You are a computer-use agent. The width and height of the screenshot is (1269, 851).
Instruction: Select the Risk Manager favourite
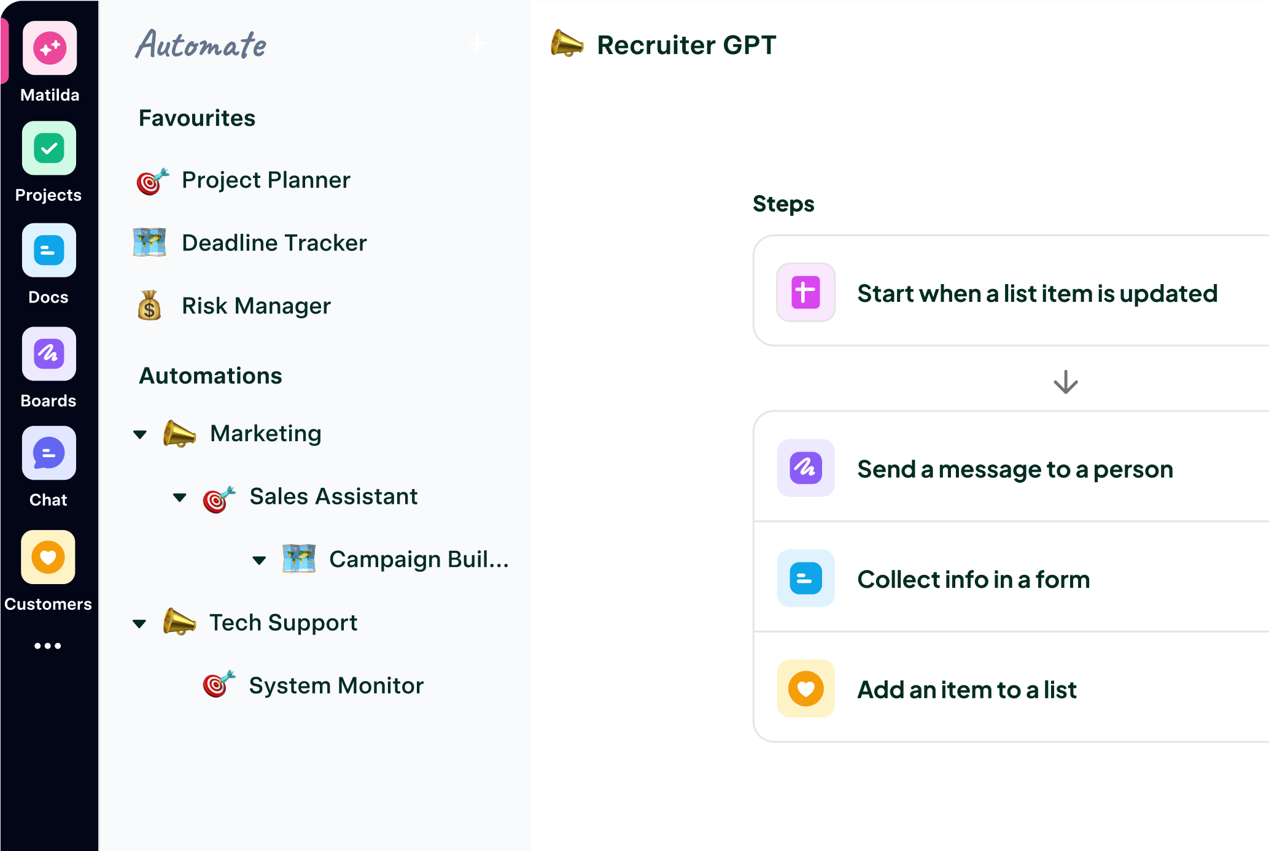tap(256, 306)
